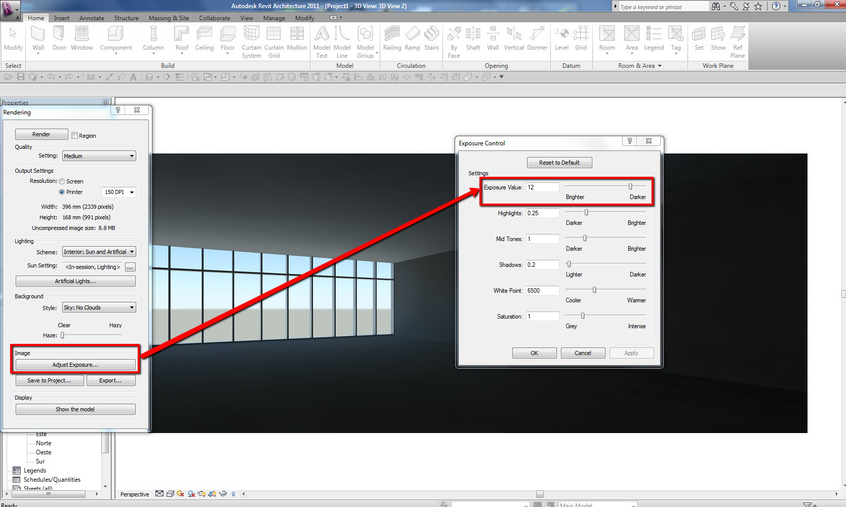
Task: Open the Manage ribbon tab
Action: (x=274, y=18)
